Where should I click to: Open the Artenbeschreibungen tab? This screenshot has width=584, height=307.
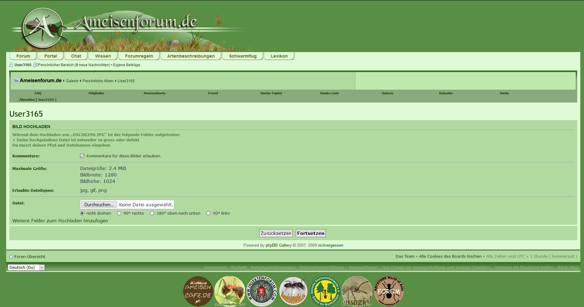point(191,56)
